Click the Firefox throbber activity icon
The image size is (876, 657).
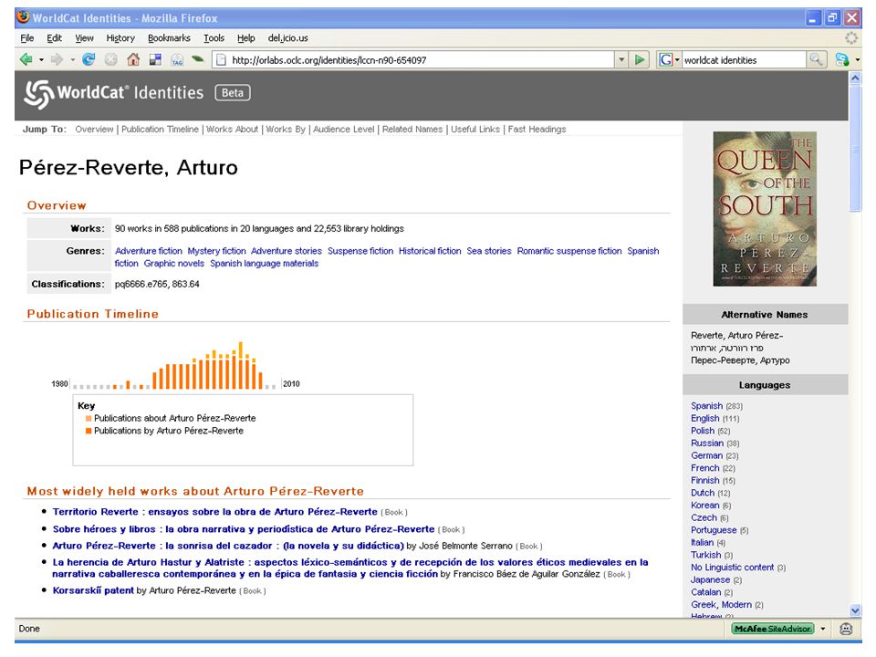click(x=850, y=38)
